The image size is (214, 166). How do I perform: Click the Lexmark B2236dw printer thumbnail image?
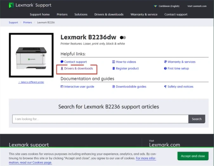(x=31, y=55)
